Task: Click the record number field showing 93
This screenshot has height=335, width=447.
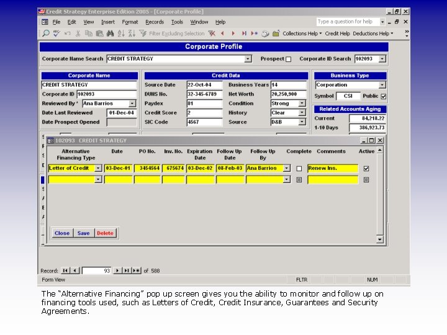Action: coord(97,270)
